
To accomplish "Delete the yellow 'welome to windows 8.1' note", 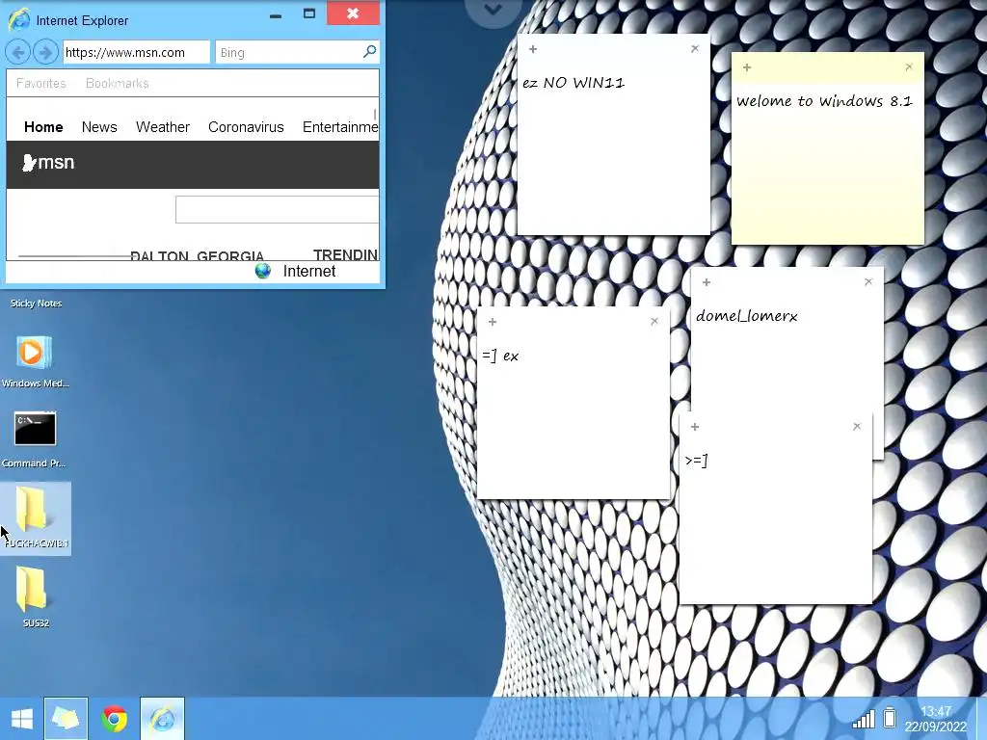I will [x=909, y=66].
